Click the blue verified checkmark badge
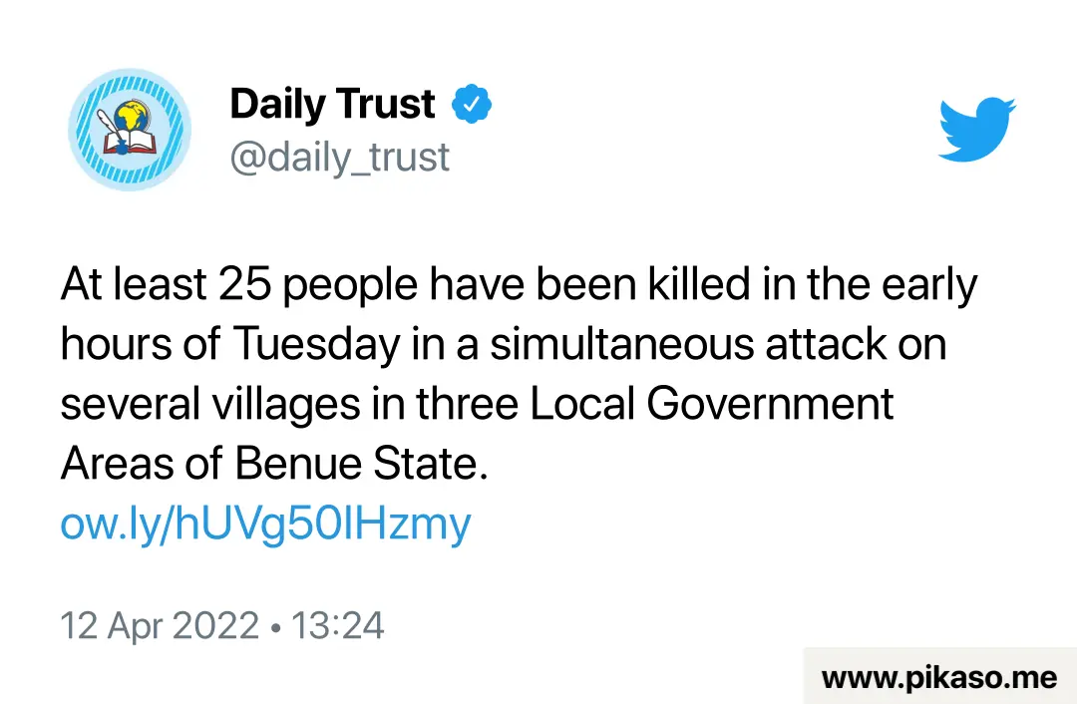Image resolution: width=1077 pixels, height=704 pixels. click(471, 104)
